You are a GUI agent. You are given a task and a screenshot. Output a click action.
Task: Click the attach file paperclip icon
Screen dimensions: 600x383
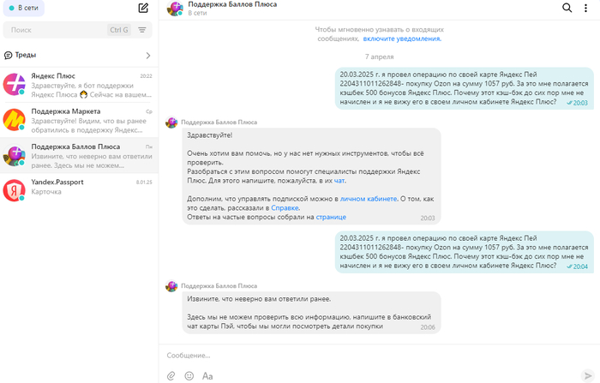[x=171, y=375]
